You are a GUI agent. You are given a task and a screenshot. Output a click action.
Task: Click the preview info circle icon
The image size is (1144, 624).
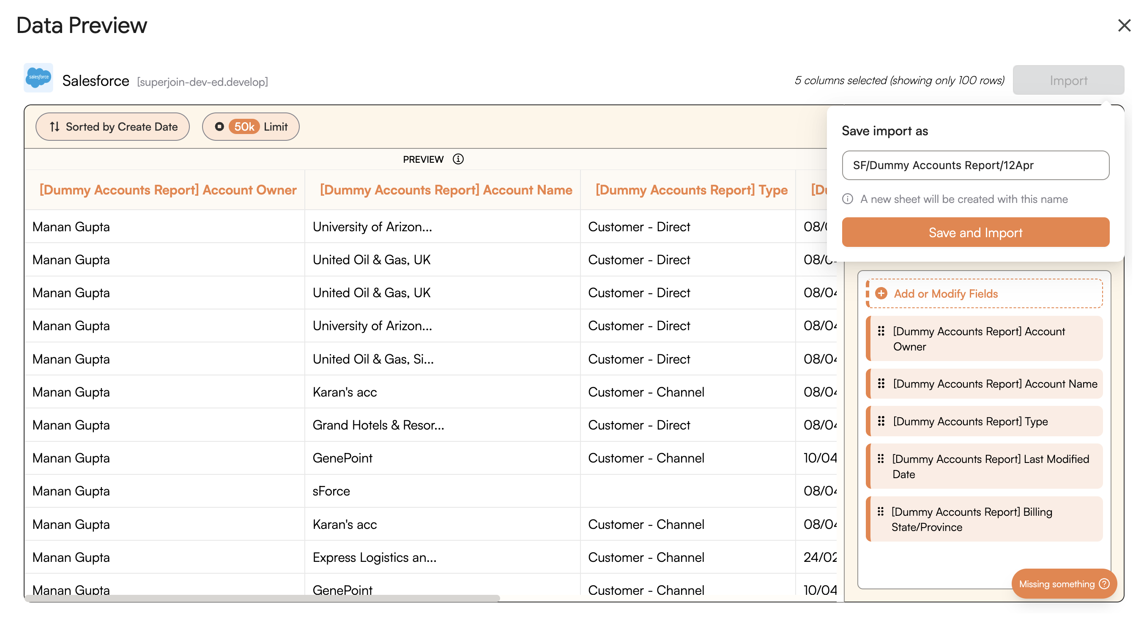point(458,159)
